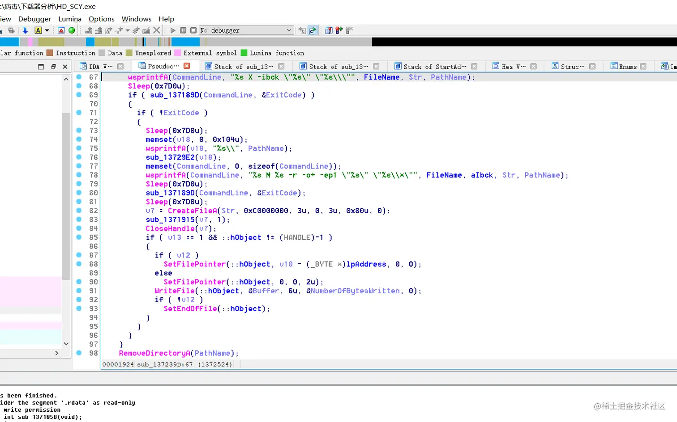677x422 pixels.
Task: Open the Help menu
Action: (x=166, y=19)
